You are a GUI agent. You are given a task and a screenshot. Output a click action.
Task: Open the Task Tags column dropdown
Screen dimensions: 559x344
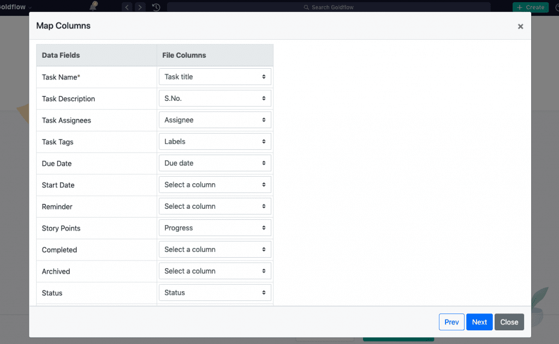(x=215, y=141)
